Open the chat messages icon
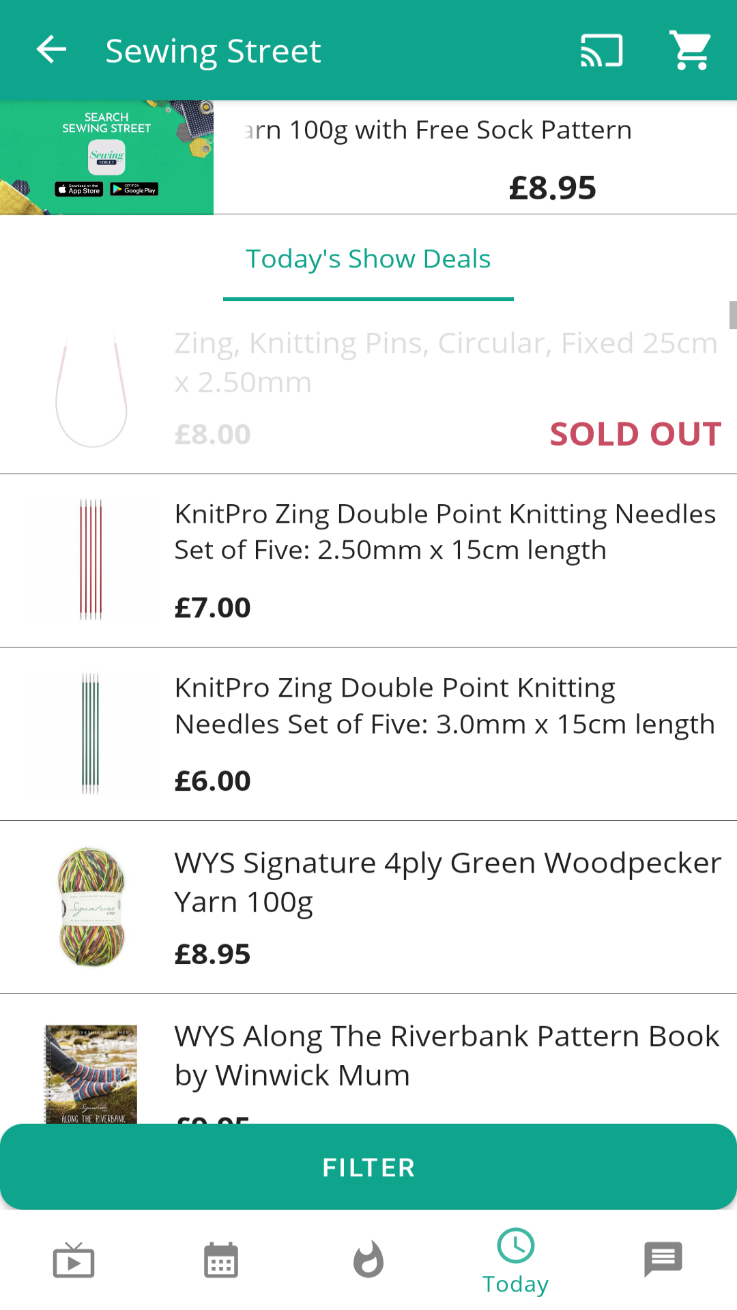737x1310 pixels. (x=663, y=1259)
